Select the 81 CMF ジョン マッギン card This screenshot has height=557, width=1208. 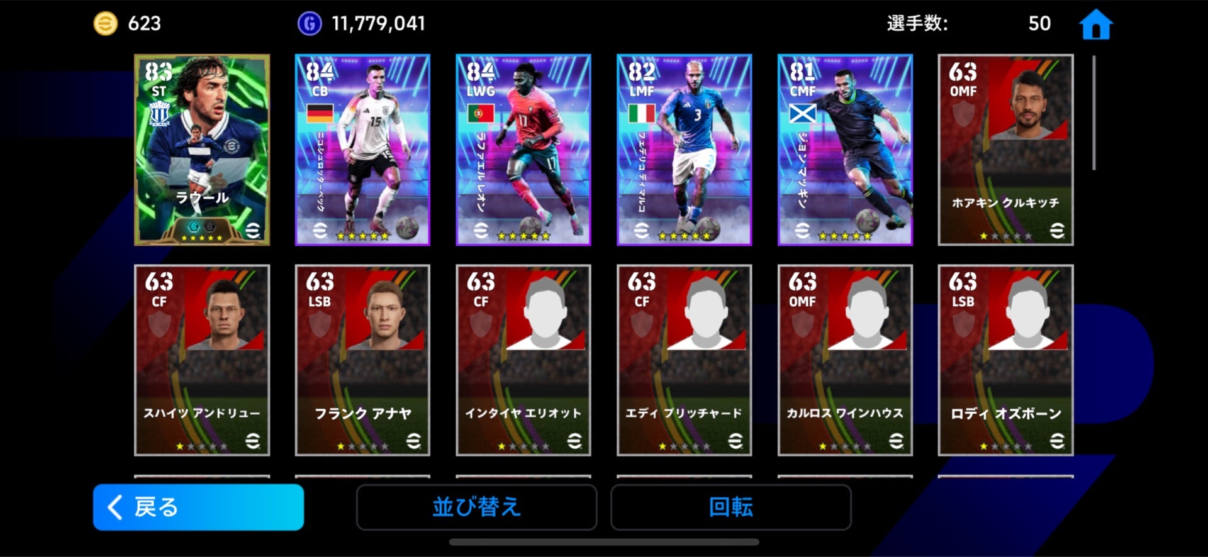click(x=845, y=150)
